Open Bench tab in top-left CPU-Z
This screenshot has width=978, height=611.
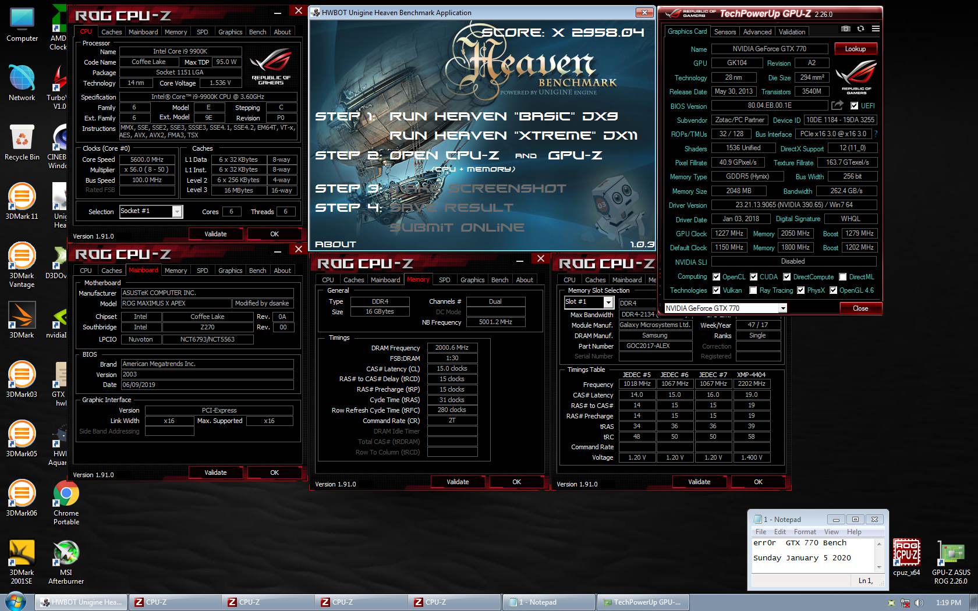click(x=257, y=32)
